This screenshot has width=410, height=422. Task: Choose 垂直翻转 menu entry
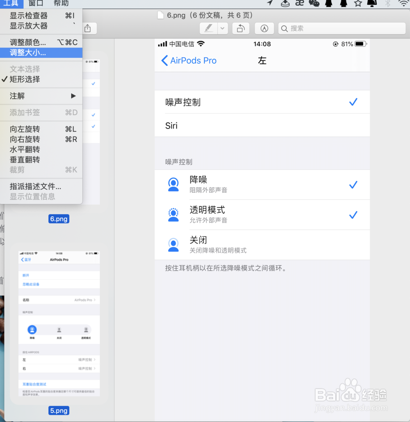(41, 160)
